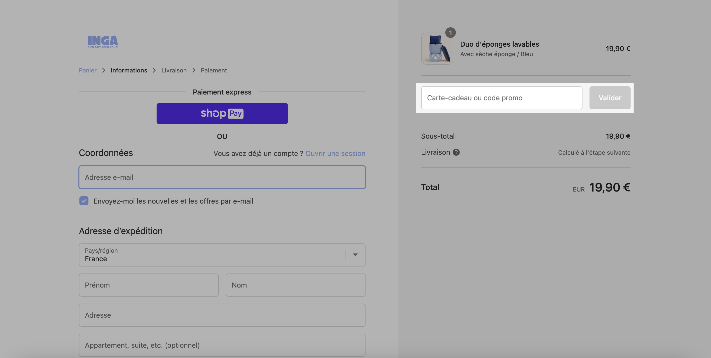Select the Paiement breadcrumb step
711x358 pixels.
point(214,70)
